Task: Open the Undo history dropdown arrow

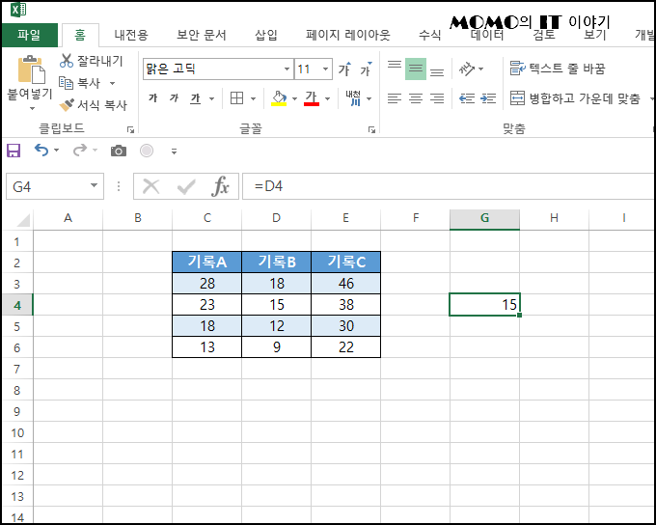Action: [56, 150]
